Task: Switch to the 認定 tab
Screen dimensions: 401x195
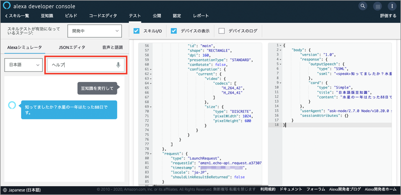Action: (177, 16)
